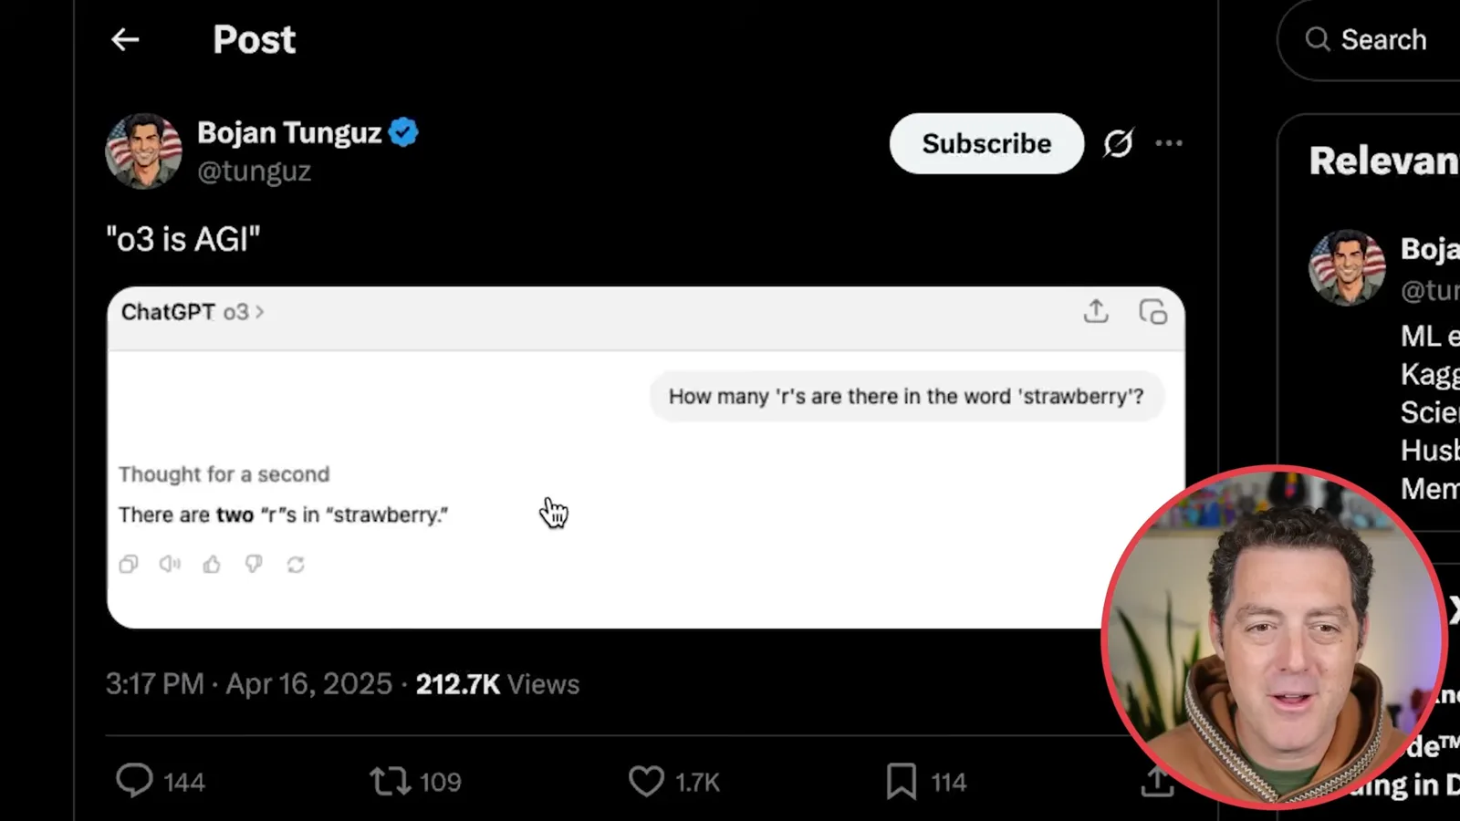Click the reply comment icon showing 144
Screen dimensions: 1460x821
coord(134,781)
